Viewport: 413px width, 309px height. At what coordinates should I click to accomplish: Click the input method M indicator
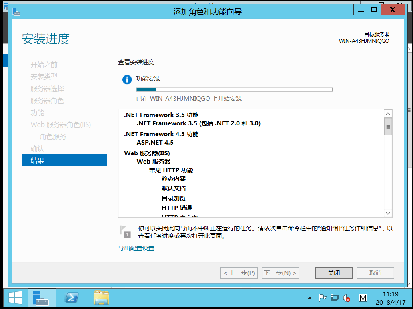point(363,298)
